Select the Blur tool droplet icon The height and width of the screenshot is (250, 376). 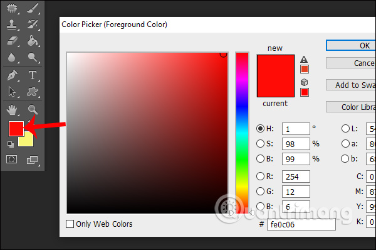(11, 57)
